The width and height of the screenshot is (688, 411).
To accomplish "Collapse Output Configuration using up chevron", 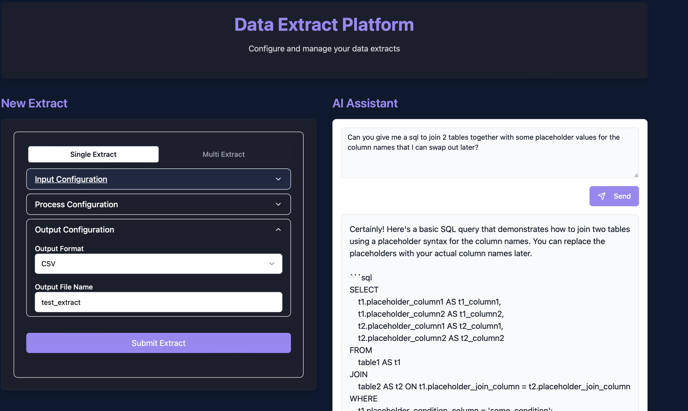I will coord(278,230).
